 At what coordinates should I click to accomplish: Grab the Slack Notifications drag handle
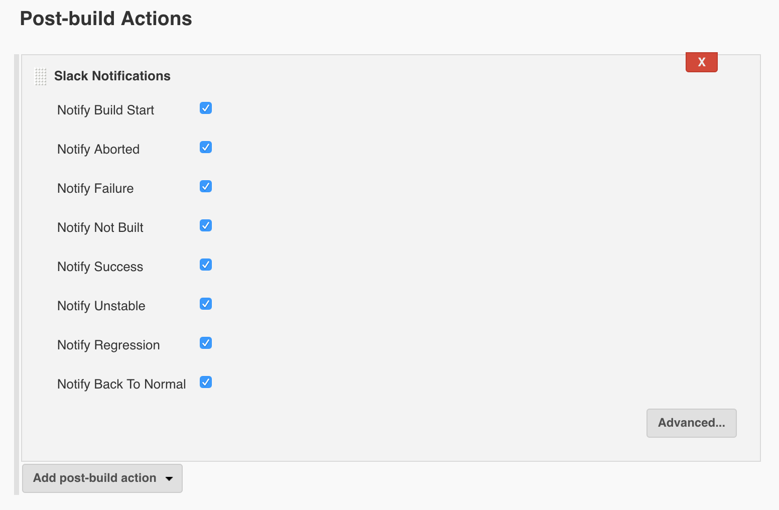tap(41, 76)
